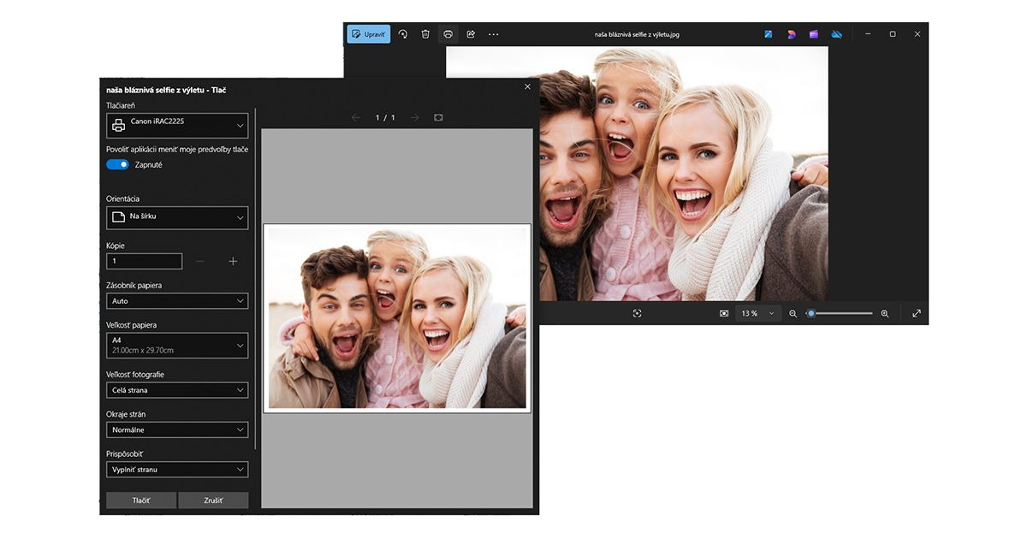Click the print settings panel scrollbar
This screenshot has height=539, width=1027.
(x=255, y=280)
